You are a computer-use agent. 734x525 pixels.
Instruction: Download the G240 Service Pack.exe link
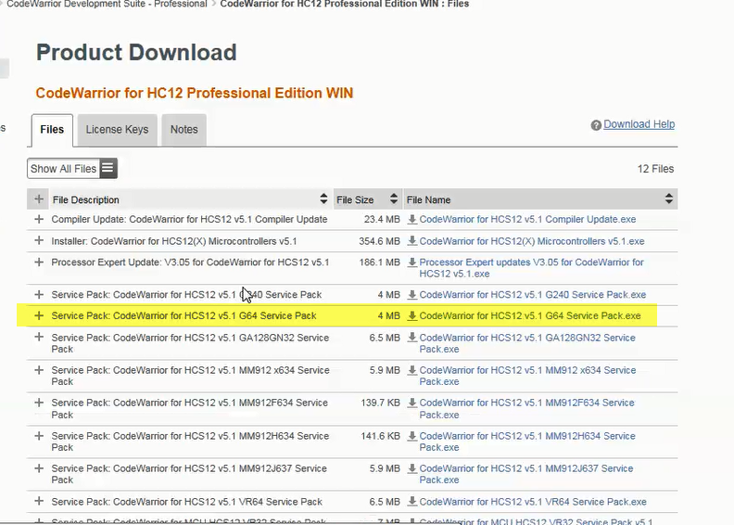click(533, 295)
